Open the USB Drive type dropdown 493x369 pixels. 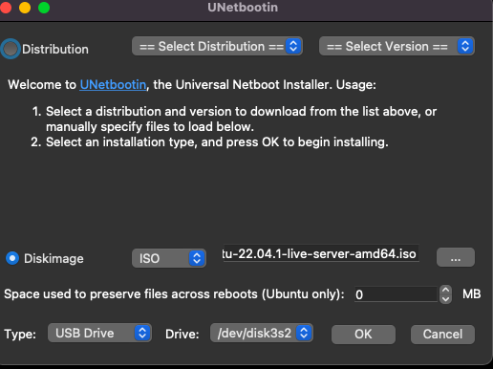point(99,333)
